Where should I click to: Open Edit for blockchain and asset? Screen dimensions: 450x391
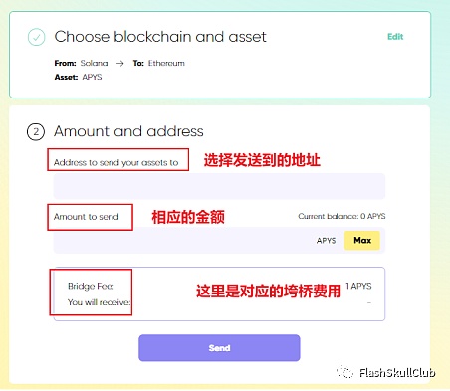coord(395,37)
